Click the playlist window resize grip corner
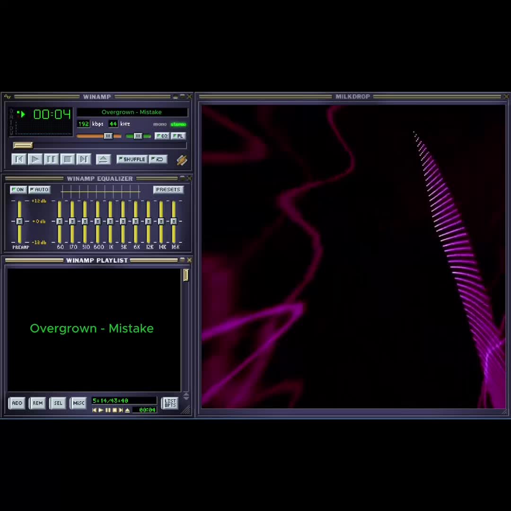This screenshot has width=511, height=511. click(x=186, y=410)
